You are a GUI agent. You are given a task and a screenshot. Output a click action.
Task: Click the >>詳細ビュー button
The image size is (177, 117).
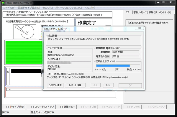tap(66, 107)
